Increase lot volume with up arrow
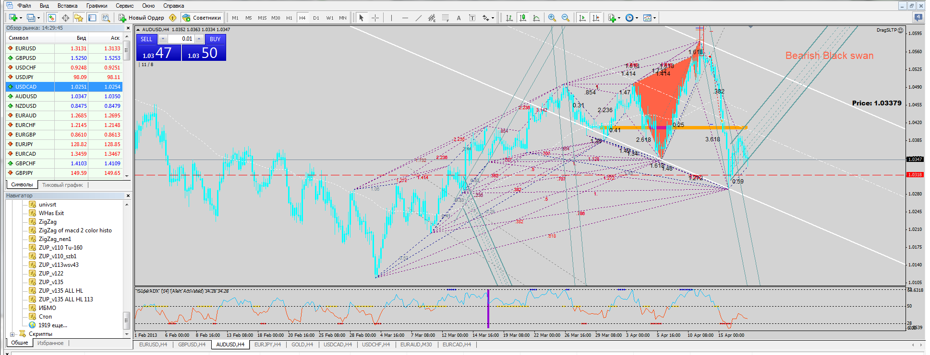Viewport: 930px width, 355px height. (x=199, y=39)
